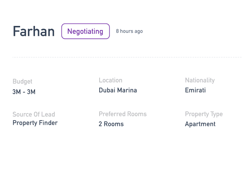The height and width of the screenshot is (177, 242).
Task: Select the 2 Rooms value
Action: point(111,124)
